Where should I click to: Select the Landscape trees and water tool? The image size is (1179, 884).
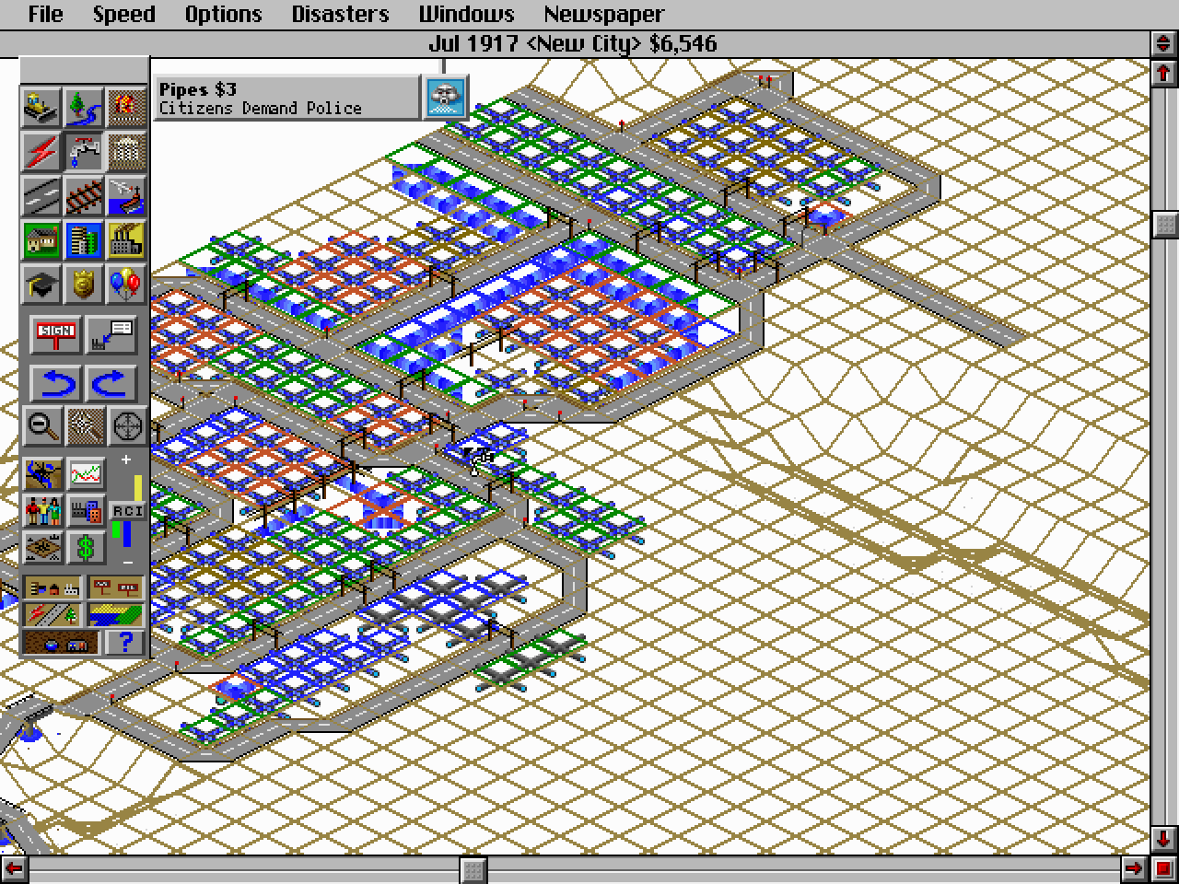(x=85, y=109)
